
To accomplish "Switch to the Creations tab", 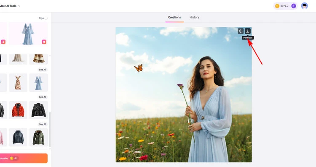I will (174, 18).
